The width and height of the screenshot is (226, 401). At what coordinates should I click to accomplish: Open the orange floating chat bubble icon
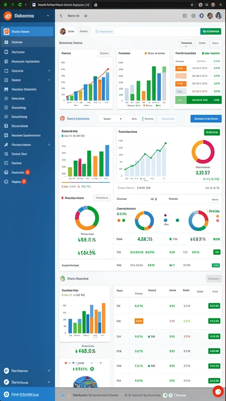click(218, 391)
